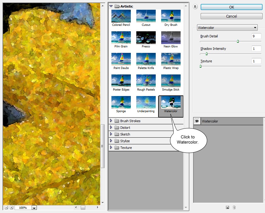Click the Brush Detail slider handle
Screen dimensions: 265x213
click(x=238, y=41)
